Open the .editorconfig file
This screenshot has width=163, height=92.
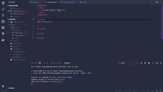17,44
